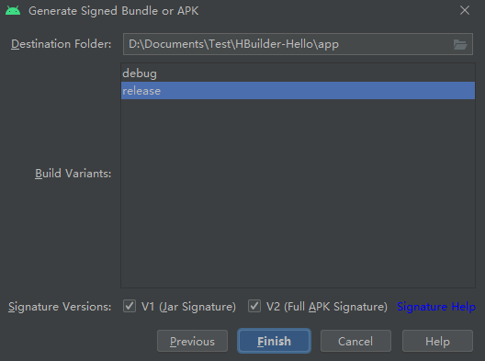Open folder browser for the destination path
485x361 pixels.
coord(460,44)
